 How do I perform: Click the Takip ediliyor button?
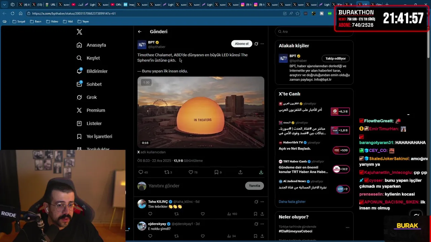tap(335, 58)
